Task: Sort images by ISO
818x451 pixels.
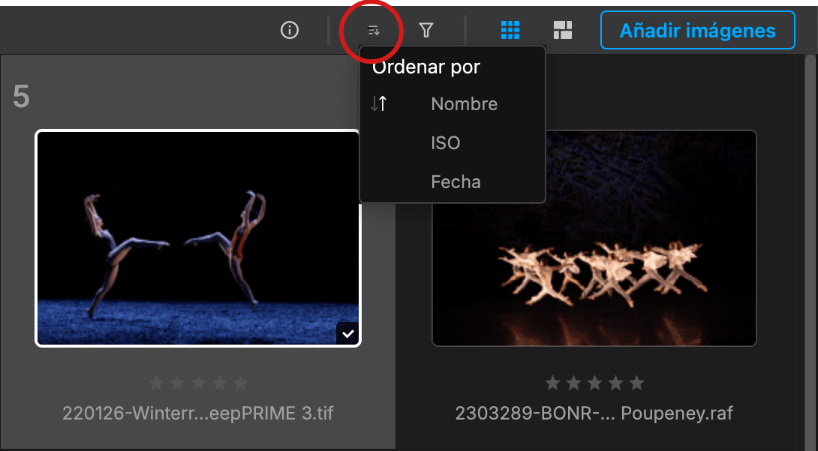Action: click(446, 142)
